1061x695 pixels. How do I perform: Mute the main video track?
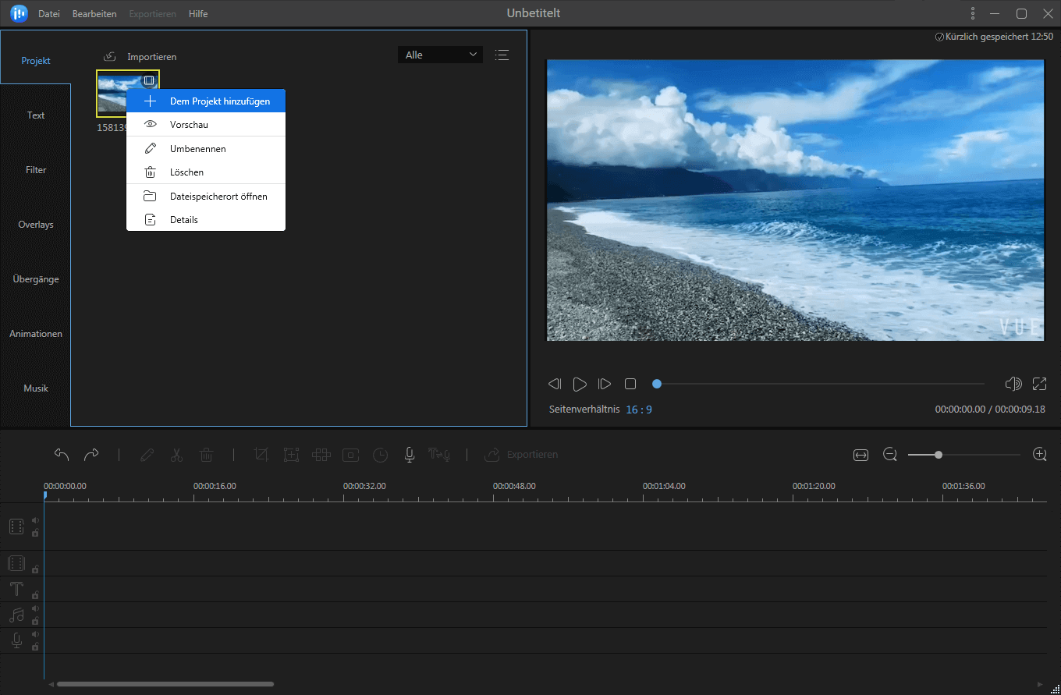coord(35,520)
